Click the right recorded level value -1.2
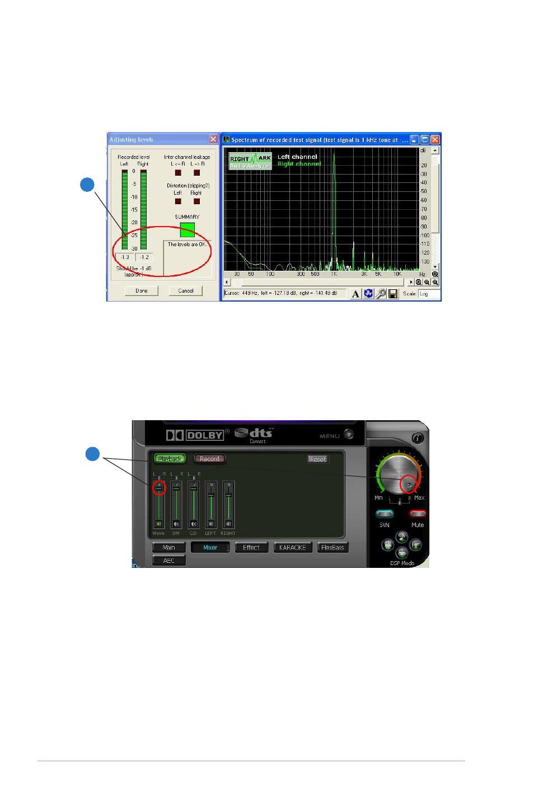 tap(145, 257)
